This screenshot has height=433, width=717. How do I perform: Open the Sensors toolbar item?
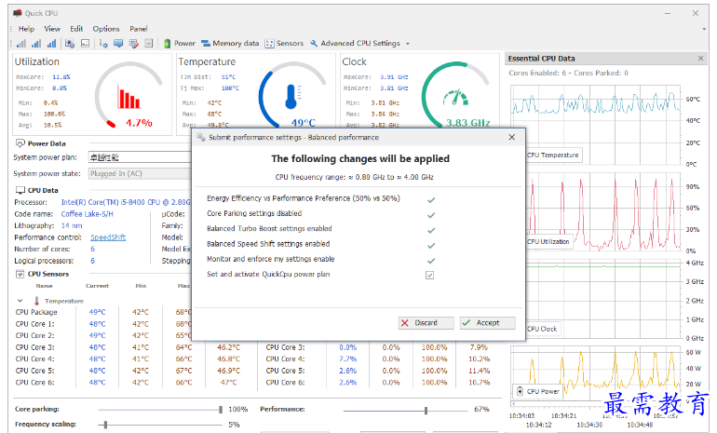click(284, 44)
